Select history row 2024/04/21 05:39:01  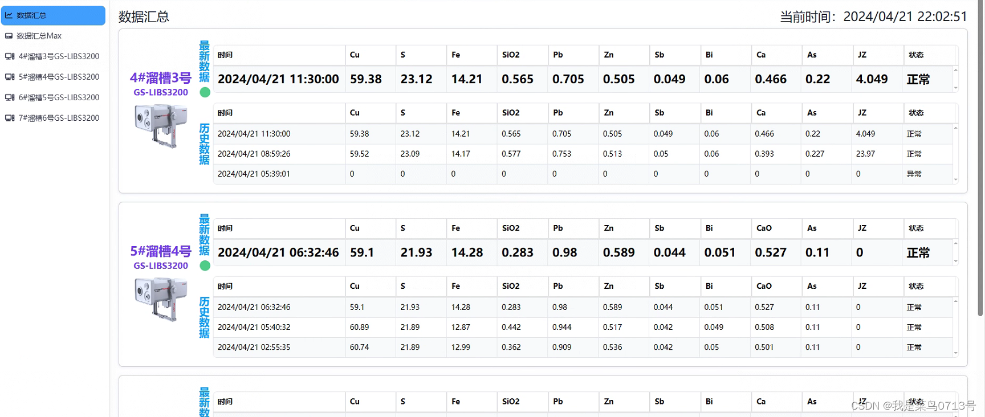point(583,174)
